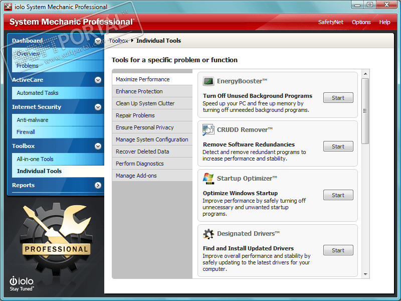
Task: Open SafetyNet from the header
Action: click(x=331, y=22)
